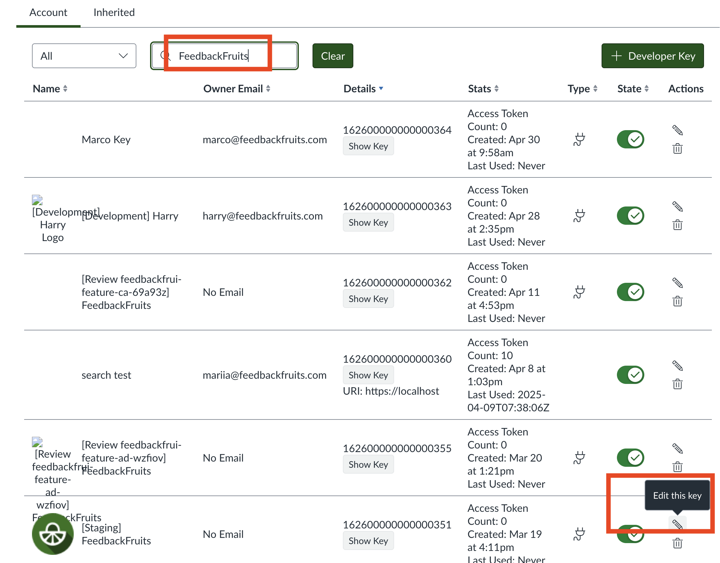Show Key for Marco Key
Image resolution: width=720 pixels, height=563 pixels.
click(x=368, y=146)
